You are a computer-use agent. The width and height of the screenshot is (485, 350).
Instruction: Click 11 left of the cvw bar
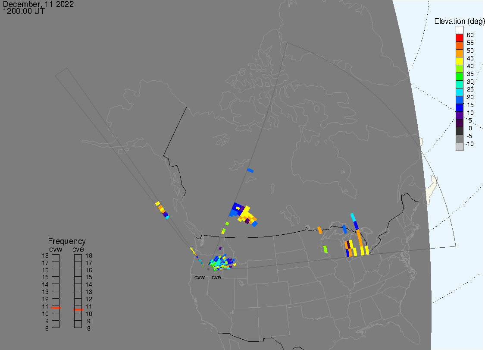45,307
